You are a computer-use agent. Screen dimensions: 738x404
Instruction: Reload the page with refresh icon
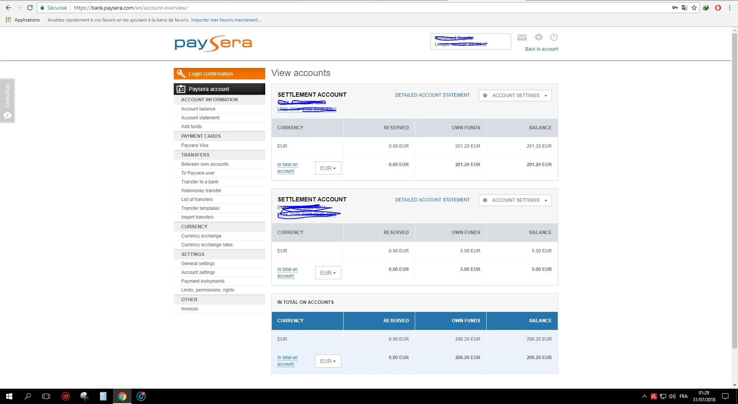click(x=30, y=8)
